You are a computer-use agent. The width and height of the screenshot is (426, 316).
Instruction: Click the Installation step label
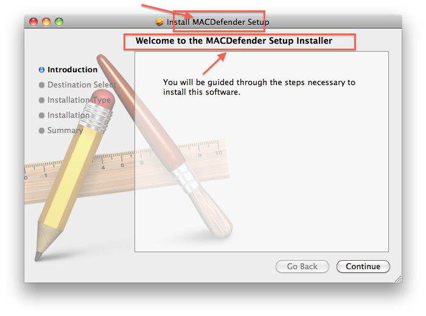pyautogui.click(x=68, y=115)
